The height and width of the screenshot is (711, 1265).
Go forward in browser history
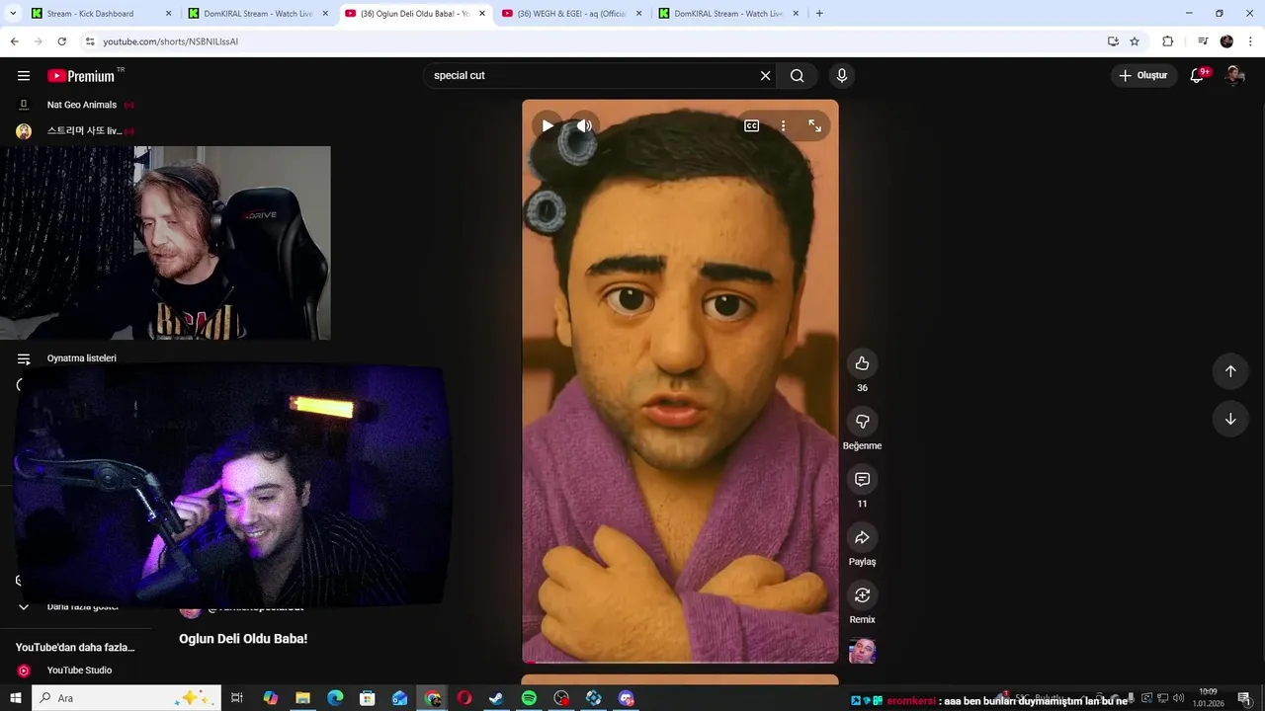pos(38,41)
